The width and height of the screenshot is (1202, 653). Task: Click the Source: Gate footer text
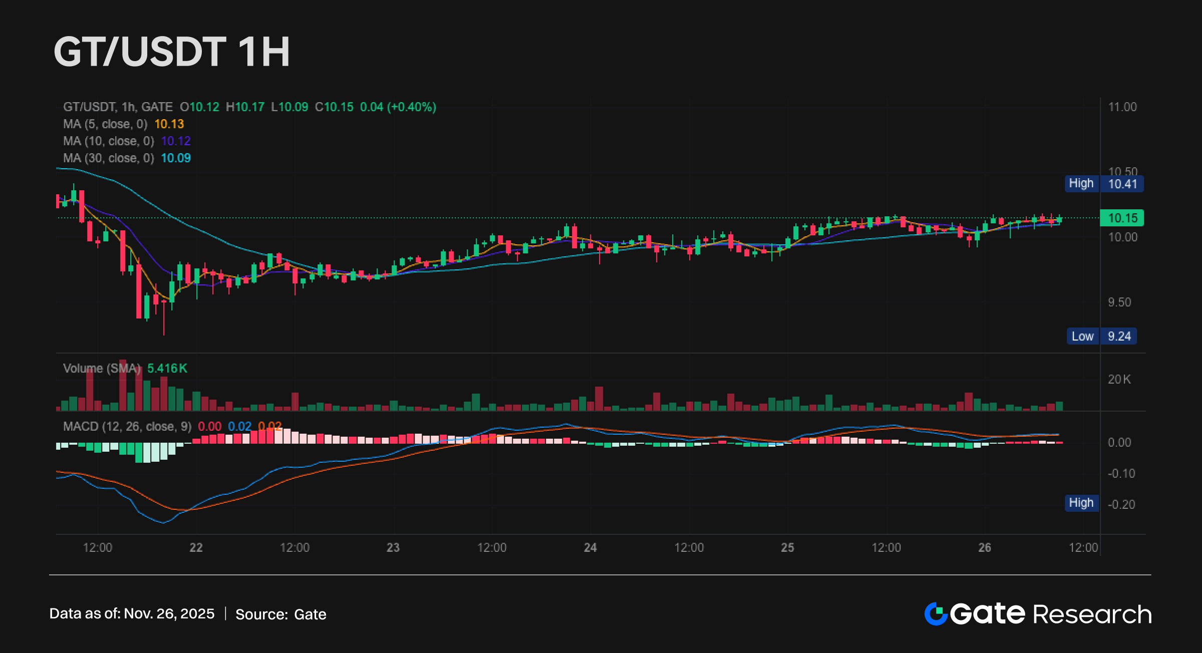pos(280,614)
